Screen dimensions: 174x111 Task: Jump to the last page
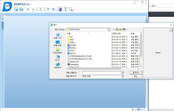pyautogui.click(x=53, y=9)
